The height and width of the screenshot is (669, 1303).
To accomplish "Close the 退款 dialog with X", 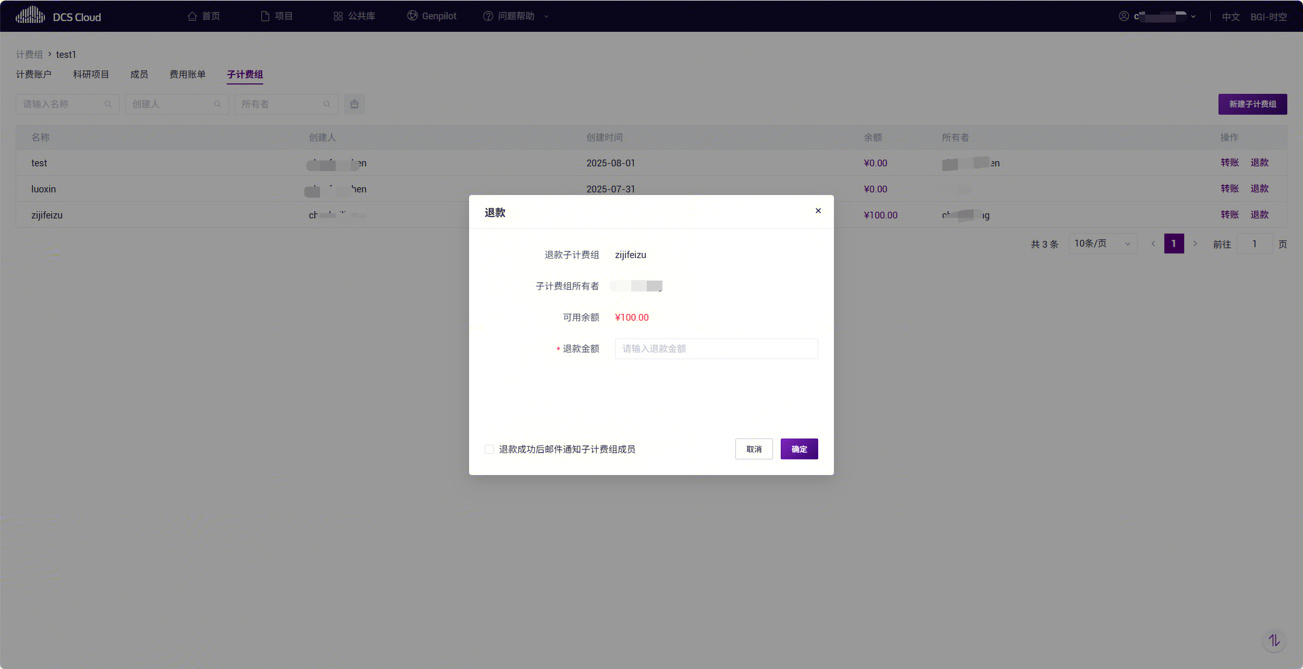I will (818, 211).
